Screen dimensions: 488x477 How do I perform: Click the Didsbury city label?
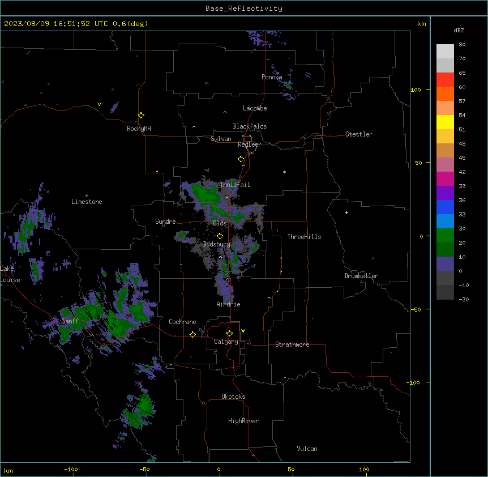216,244
